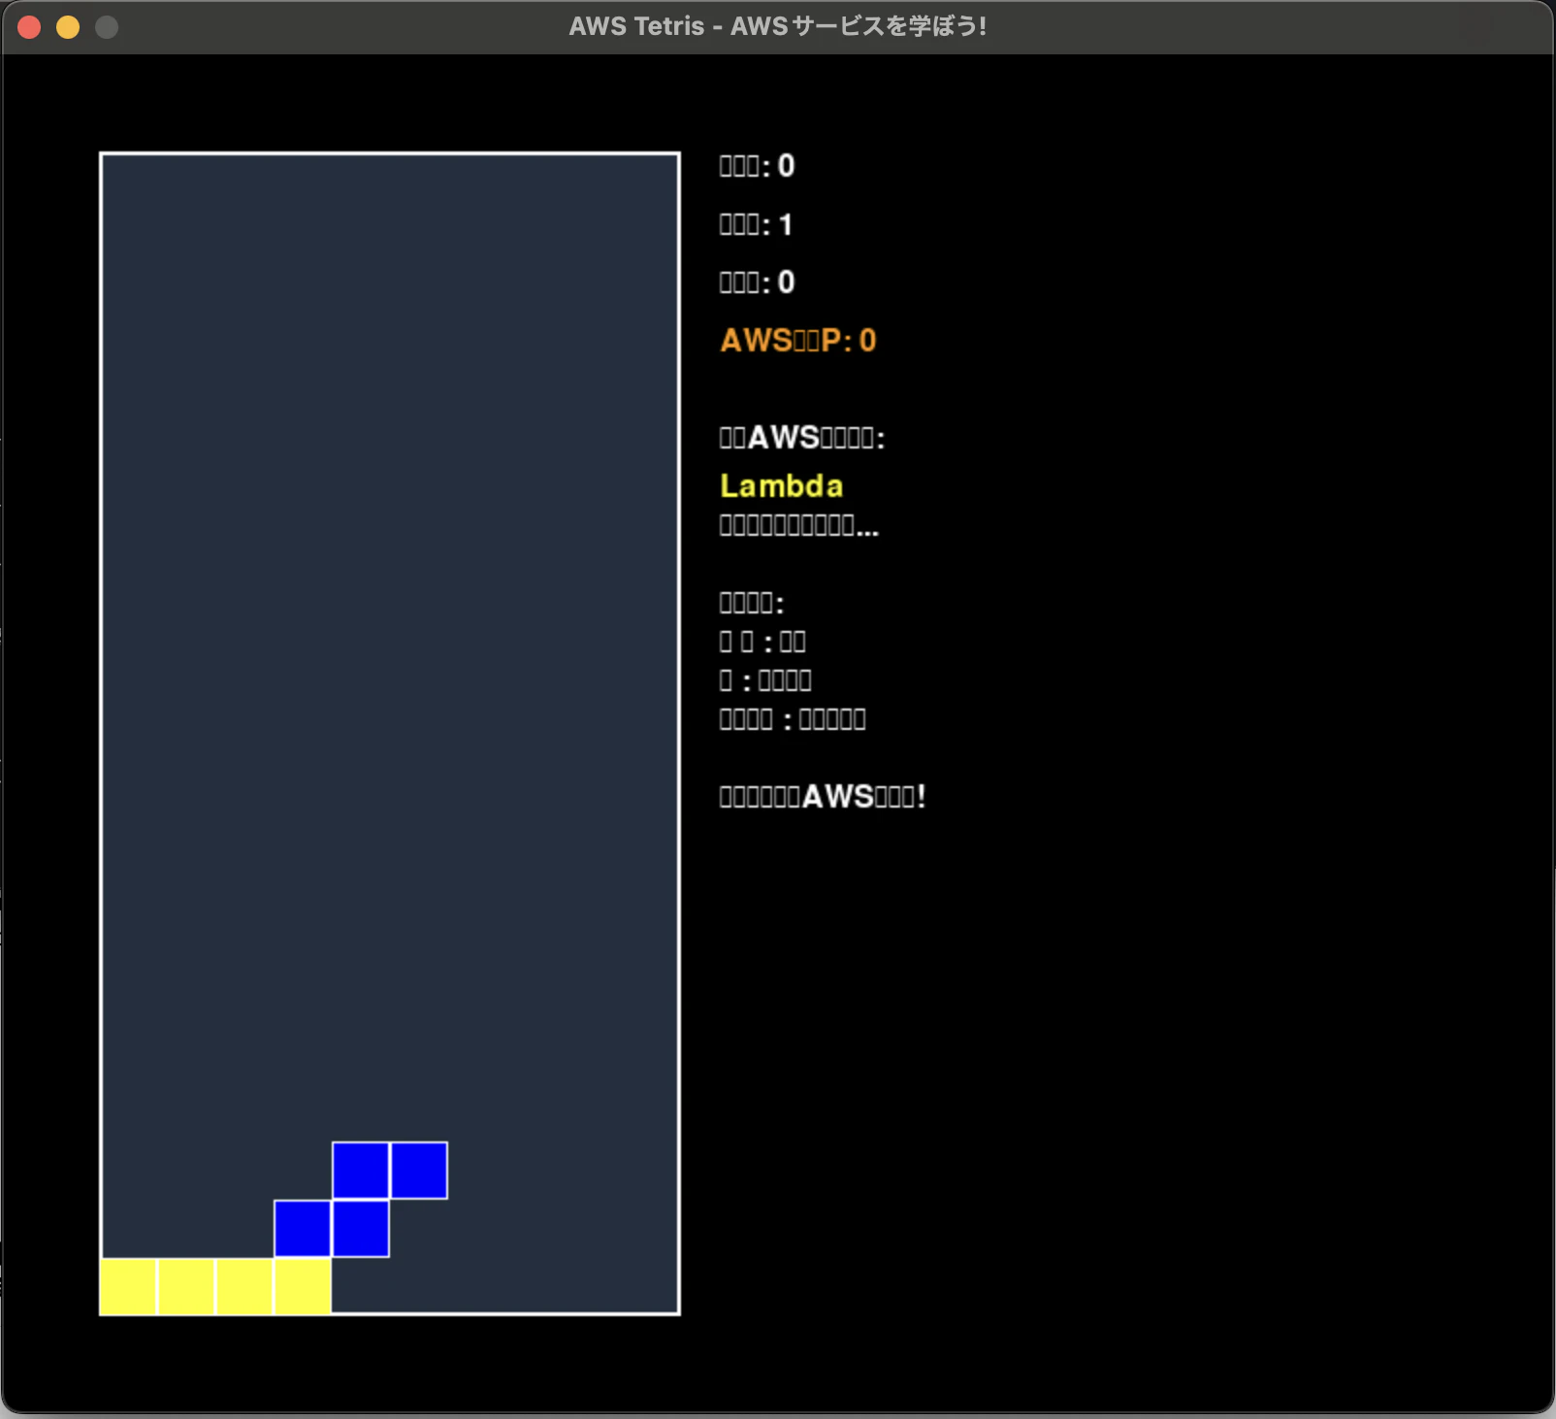Image resolution: width=1556 pixels, height=1419 pixels.
Task: Click the white AWS heading above Lambda
Action: tap(802, 438)
